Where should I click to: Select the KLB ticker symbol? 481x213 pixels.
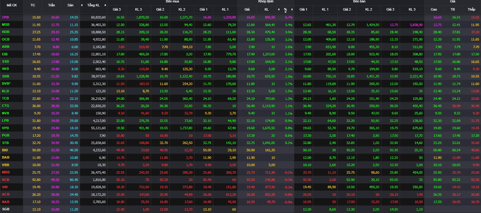click(5, 91)
